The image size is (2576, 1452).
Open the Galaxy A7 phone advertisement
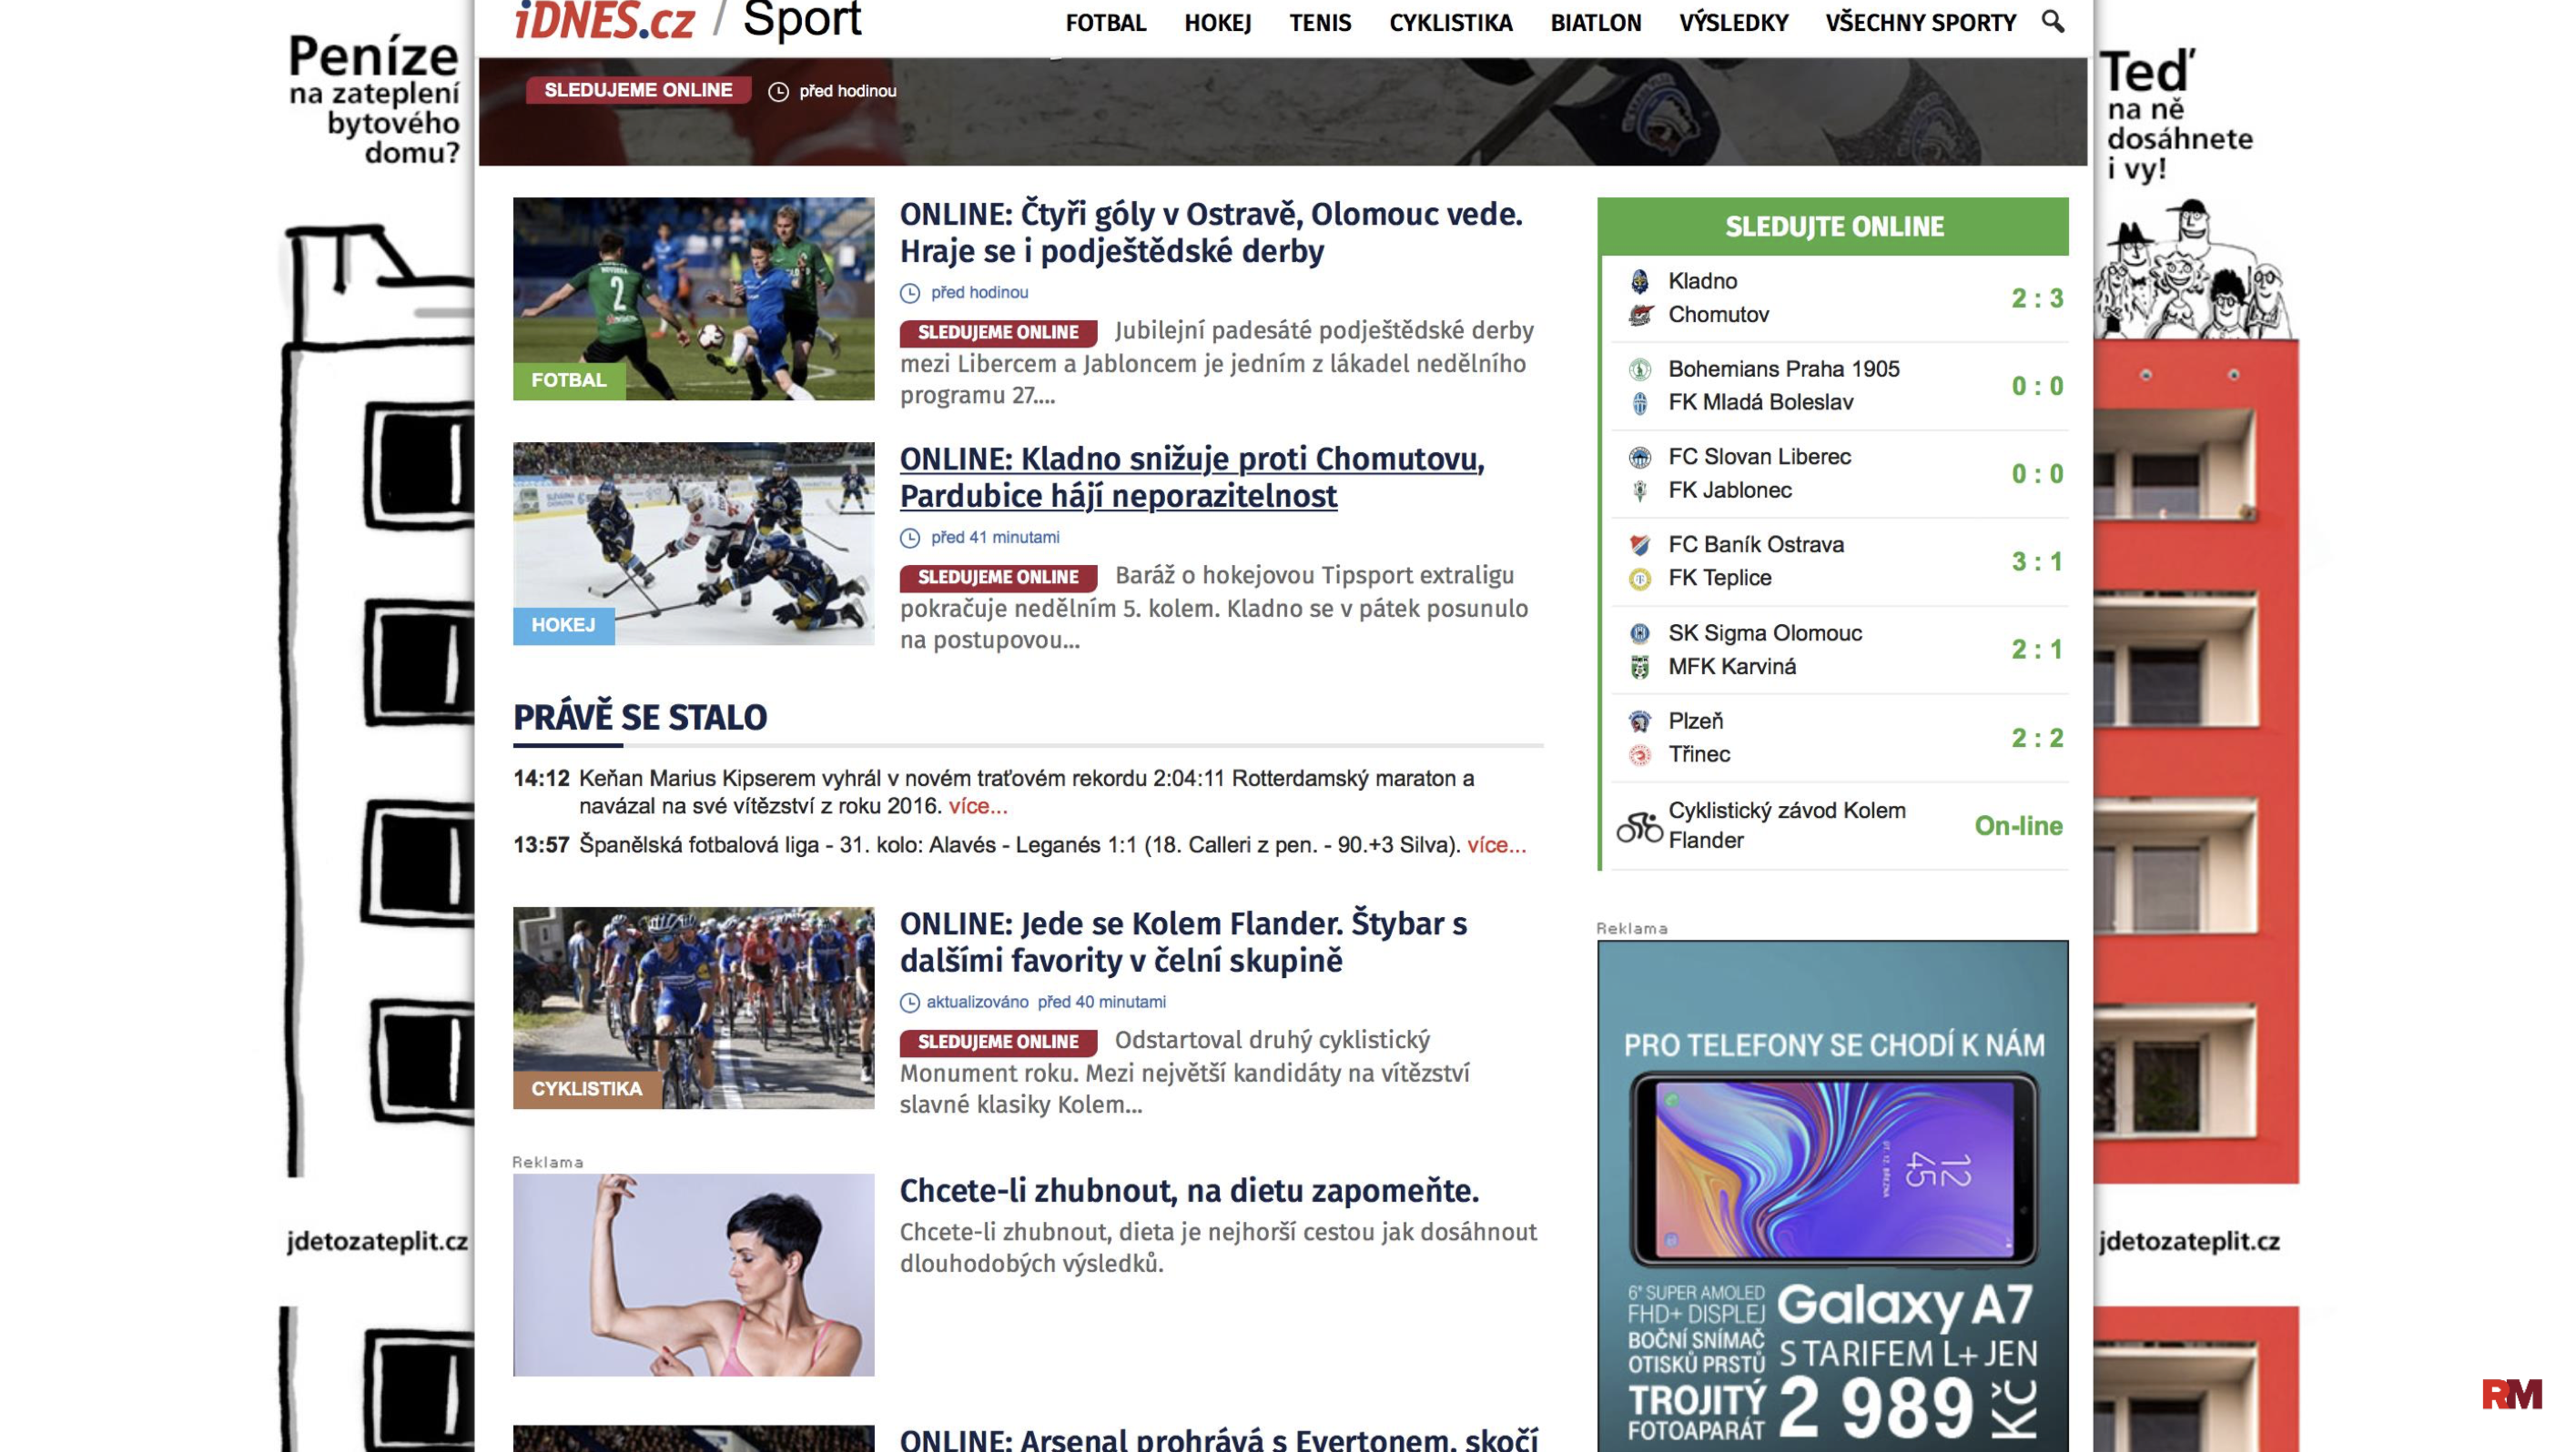click(1833, 1196)
